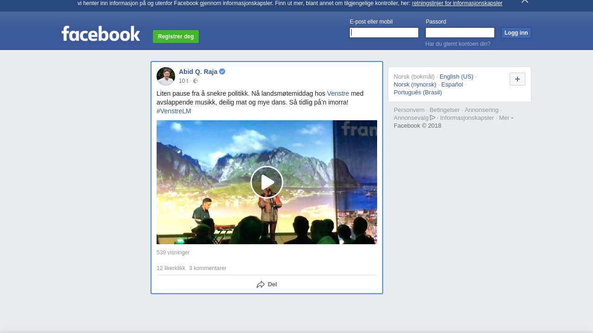Focus the E-post eller mobil field
This screenshot has width=593, height=333.
pos(384,32)
